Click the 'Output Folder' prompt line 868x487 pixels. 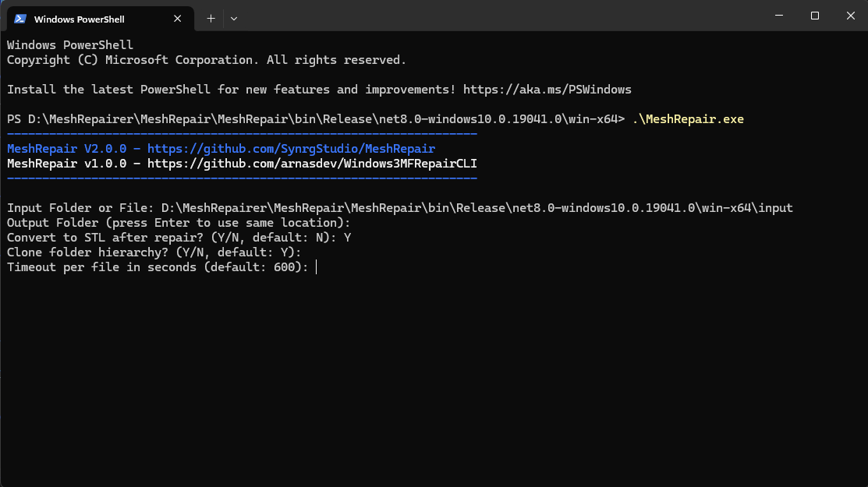coord(179,223)
